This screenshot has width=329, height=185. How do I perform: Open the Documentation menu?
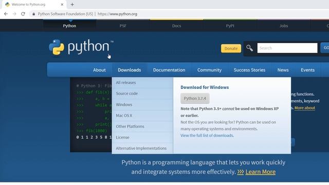click(x=169, y=70)
